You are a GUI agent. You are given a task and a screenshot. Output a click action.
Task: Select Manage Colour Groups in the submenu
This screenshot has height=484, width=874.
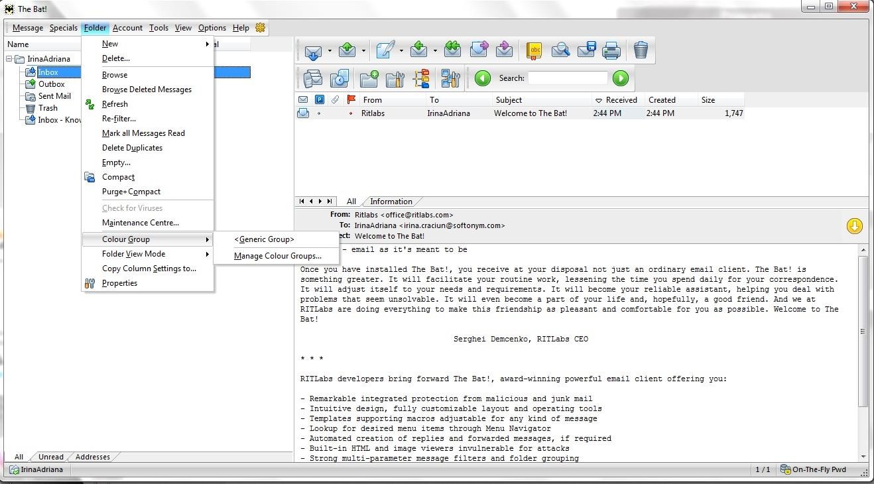pyautogui.click(x=277, y=256)
